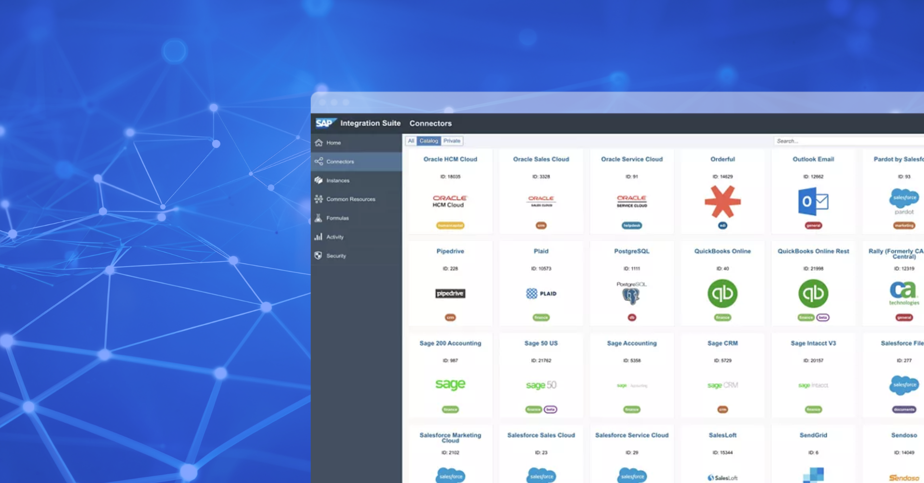Screen dimensions: 924x483
Task: Open the Salesforce Marketing Cloud title
Action: [x=450, y=437]
